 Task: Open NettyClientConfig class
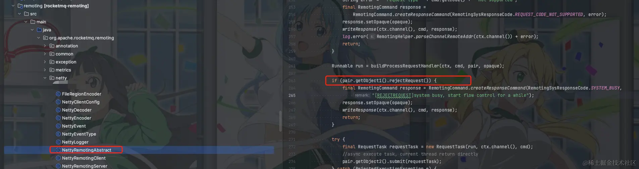pos(81,102)
